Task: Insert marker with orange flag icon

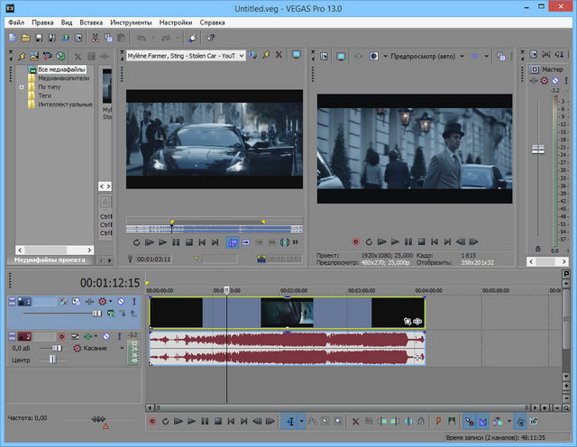Action: pos(438,421)
